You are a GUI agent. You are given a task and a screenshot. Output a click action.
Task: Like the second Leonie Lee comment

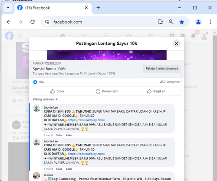59,169
